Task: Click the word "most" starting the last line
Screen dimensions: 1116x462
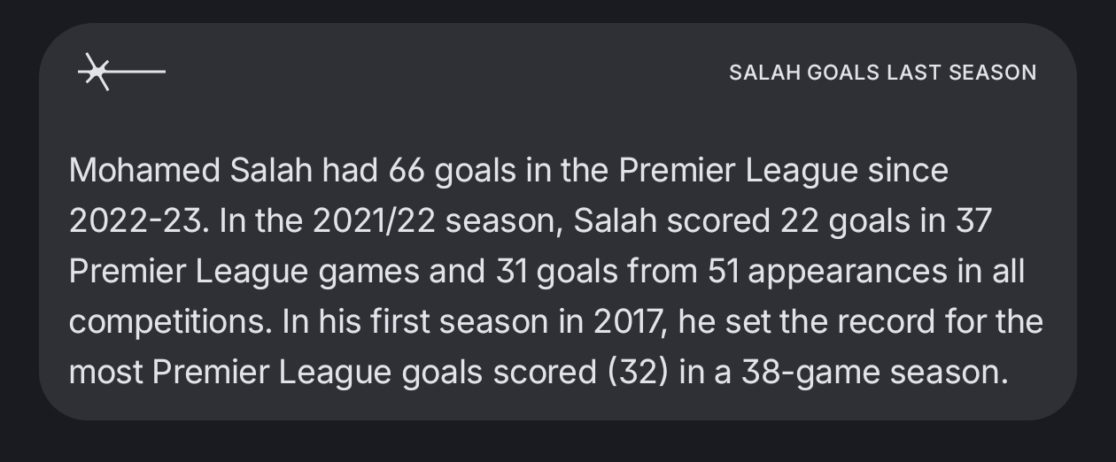Action: (106, 373)
